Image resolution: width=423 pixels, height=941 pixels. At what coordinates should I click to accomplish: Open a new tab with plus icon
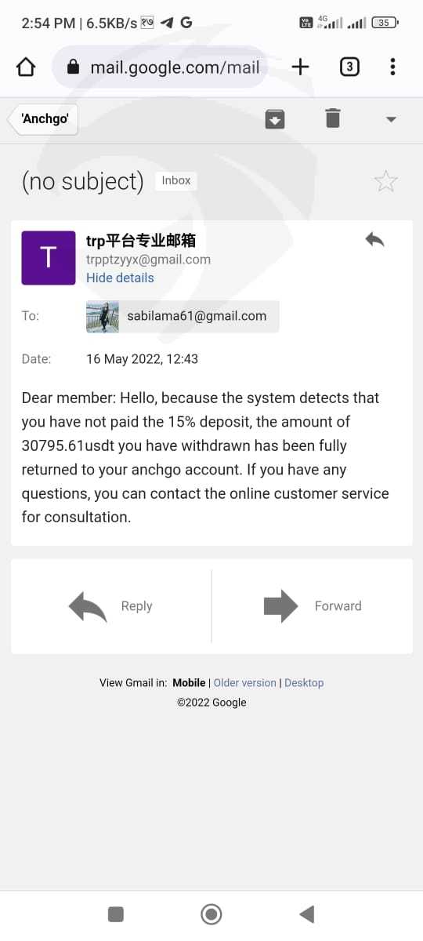299,67
